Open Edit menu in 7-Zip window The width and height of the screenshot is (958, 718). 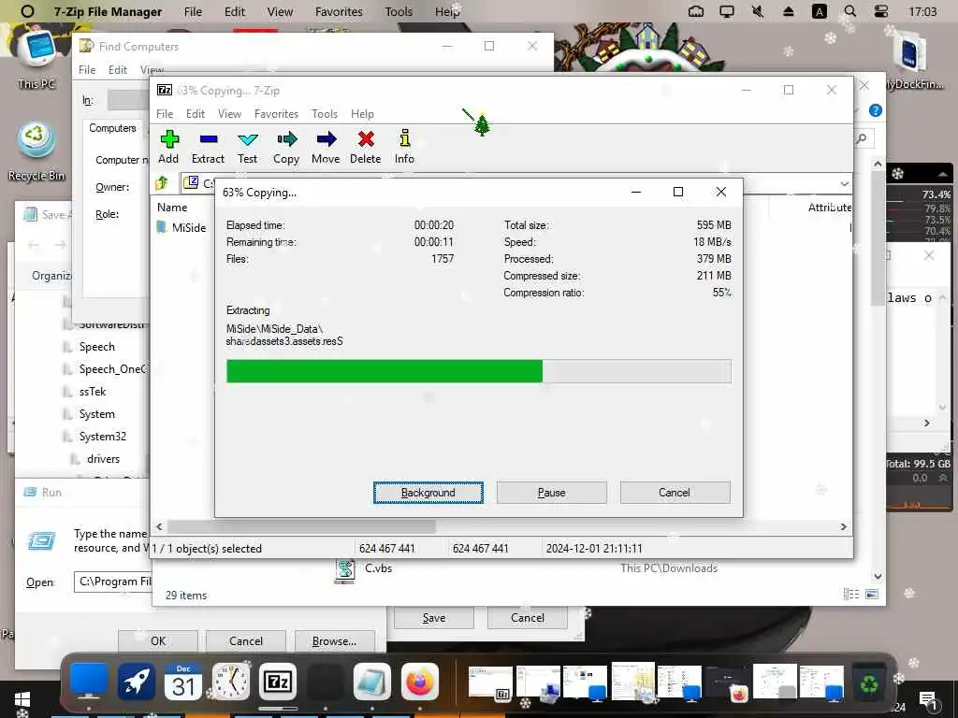point(196,114)
